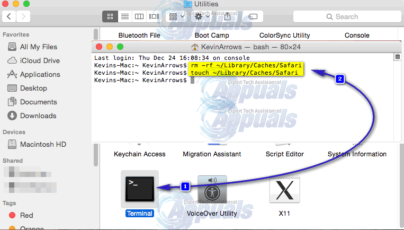Click the System Information label
This screenshot has height=230, width=404.
click(357, 154)
